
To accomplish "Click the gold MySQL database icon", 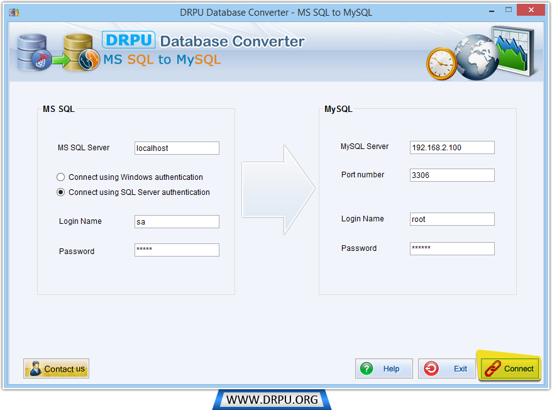I will pyautogui.click(x=80, y=53).
